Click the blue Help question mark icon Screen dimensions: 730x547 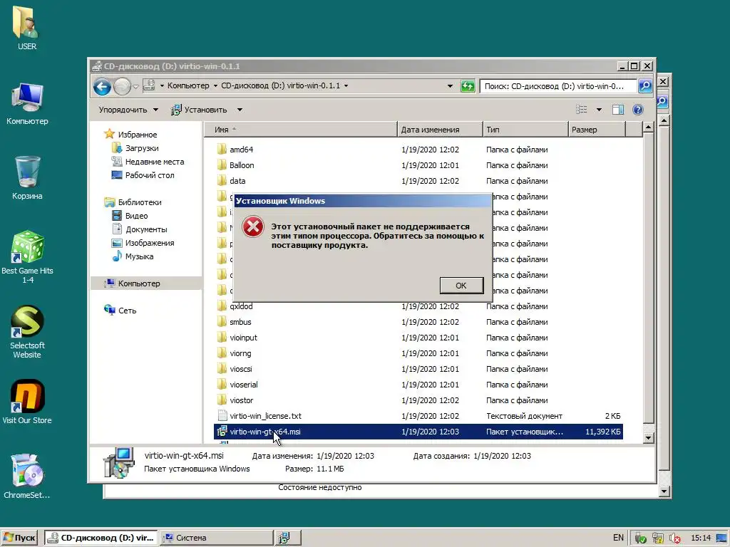(638, 109)
